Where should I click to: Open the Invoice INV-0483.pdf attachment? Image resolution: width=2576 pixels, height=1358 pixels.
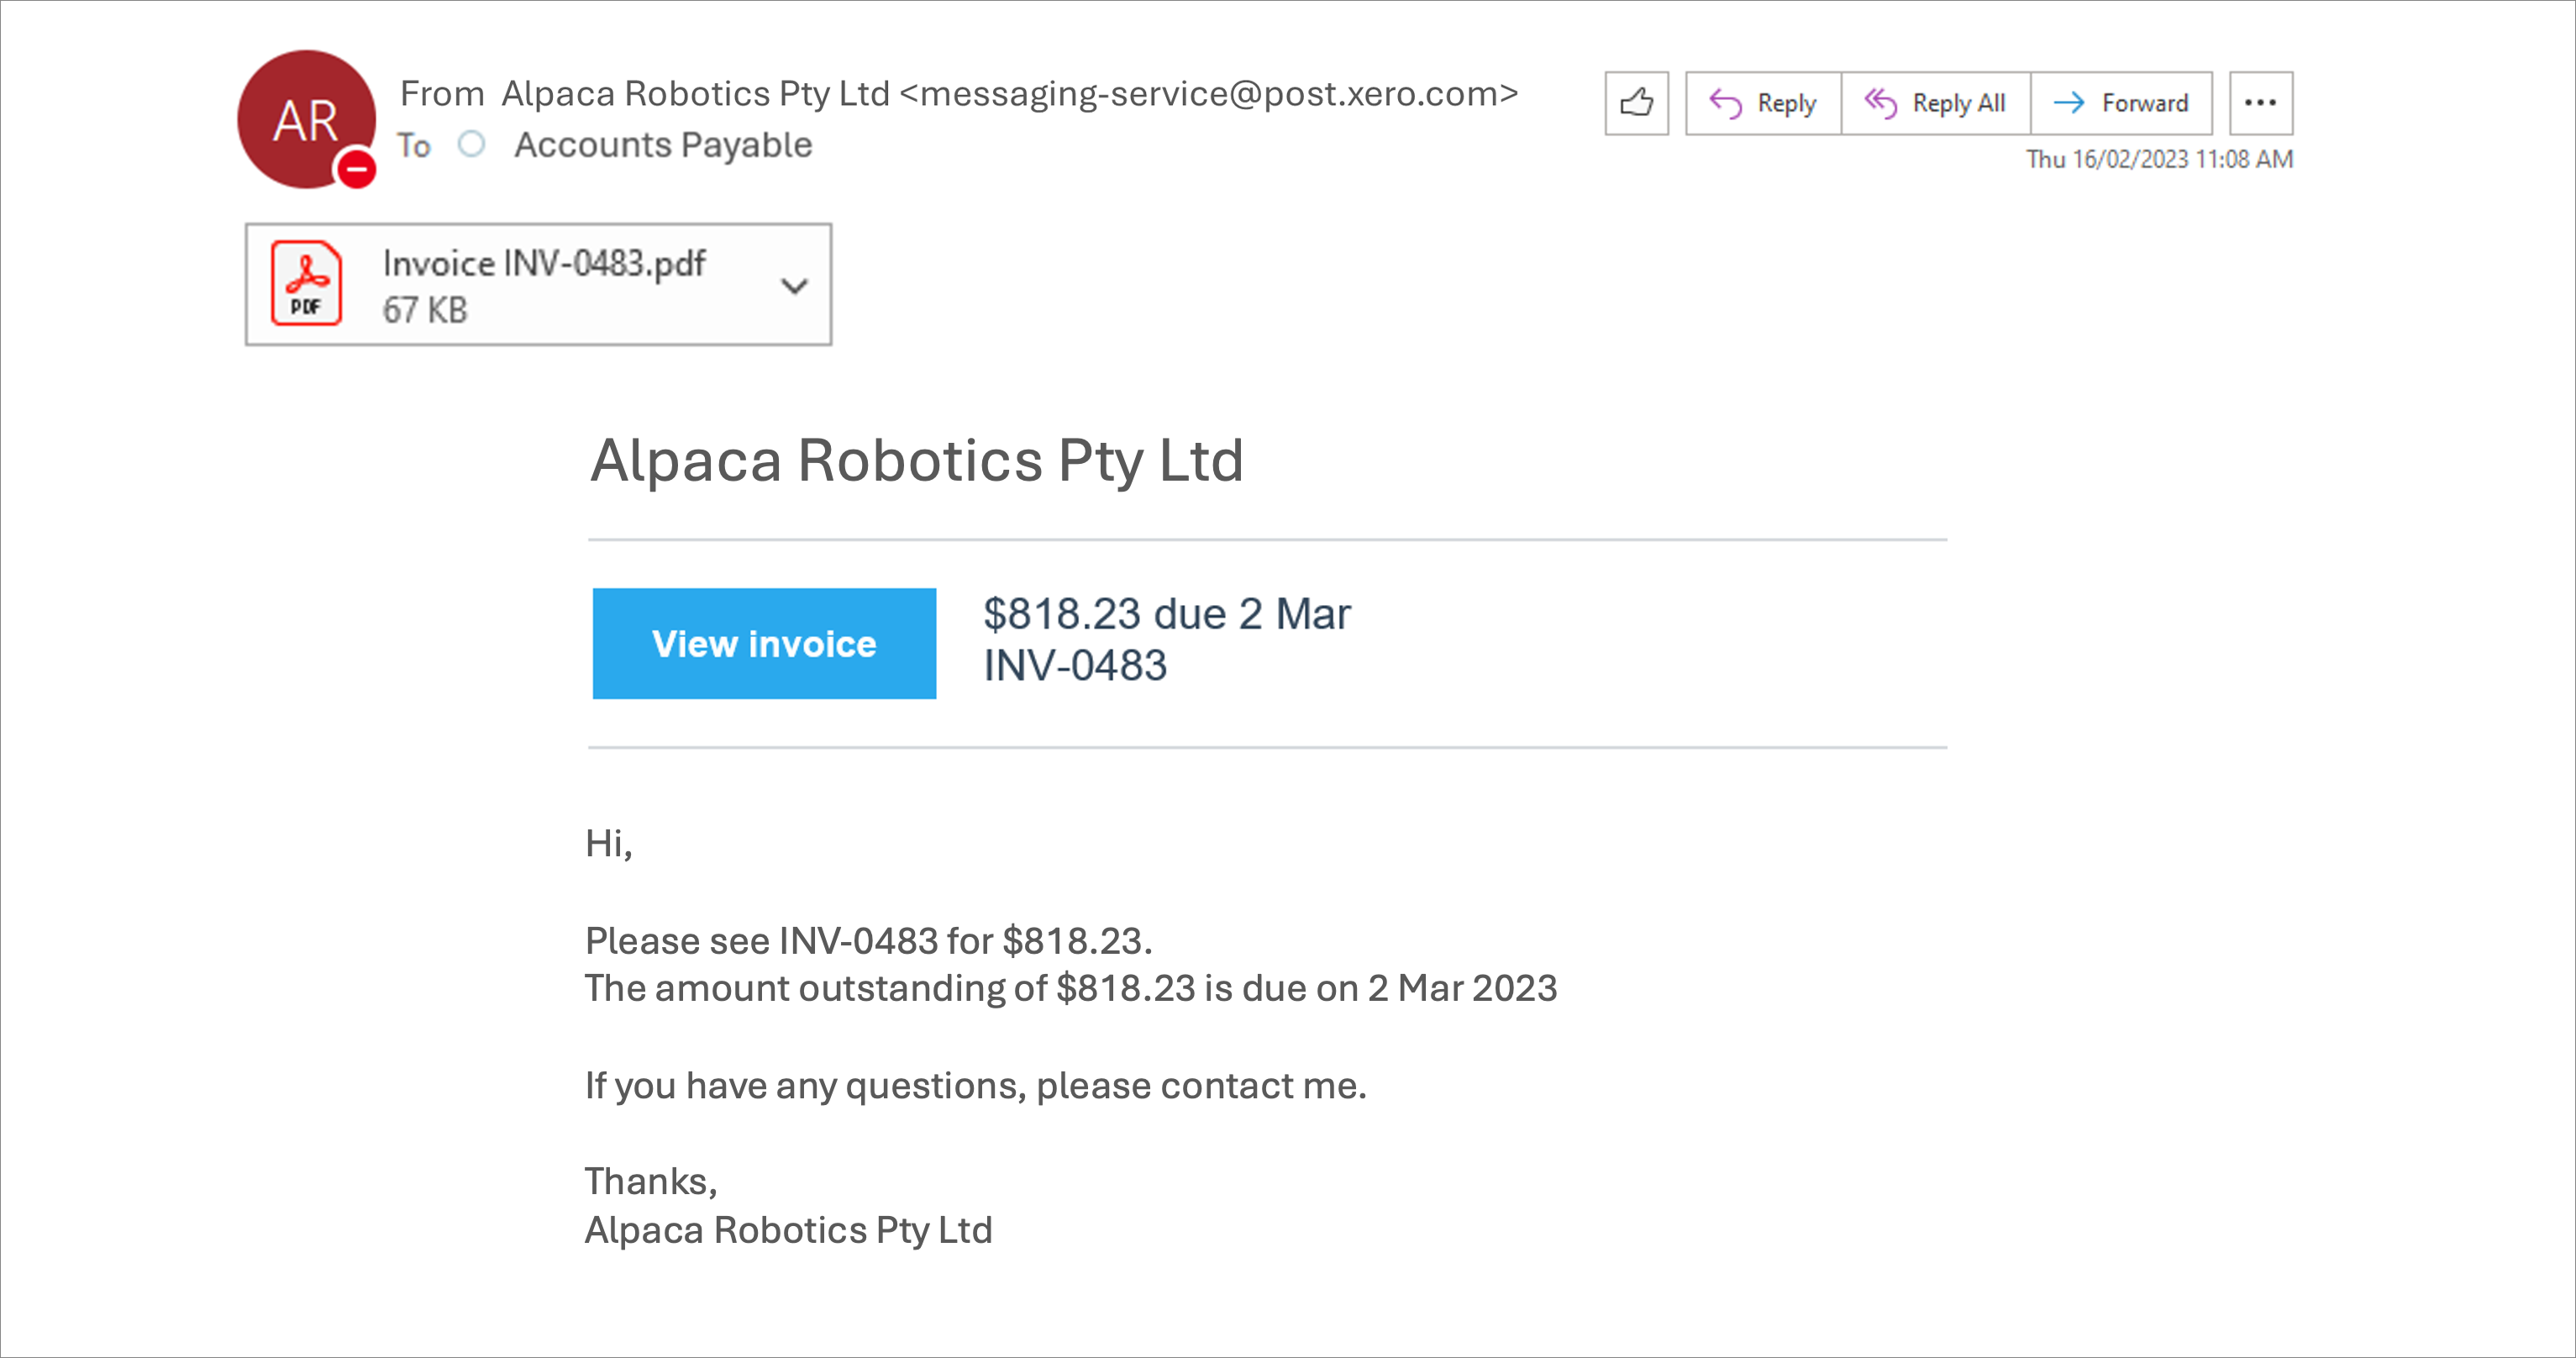[x=544, y=264]
